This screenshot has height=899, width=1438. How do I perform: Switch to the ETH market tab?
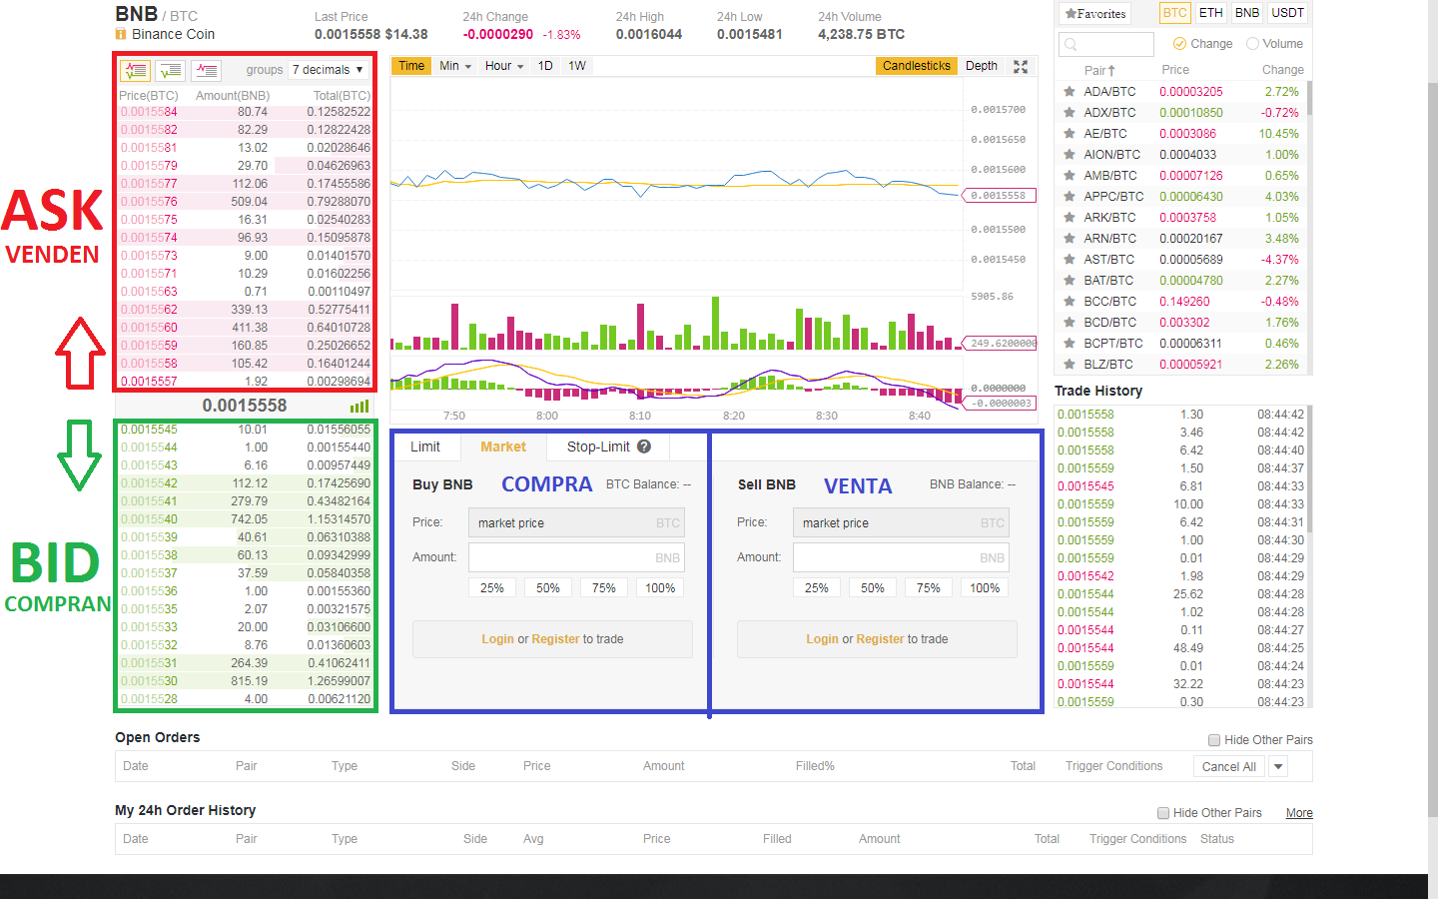point(1210,13)
